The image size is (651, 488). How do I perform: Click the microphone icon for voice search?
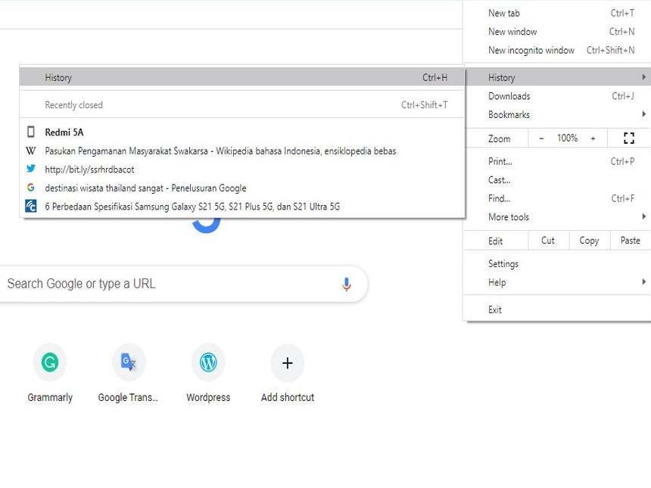click(346, 283)
